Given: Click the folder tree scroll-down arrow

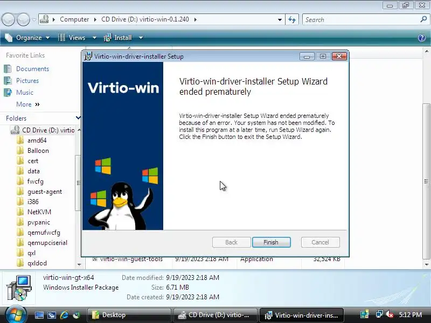Looking at the screenshot, I should 79,265.
